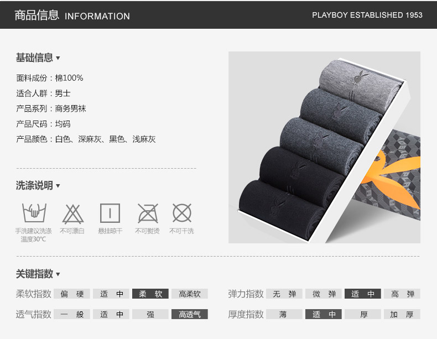Toggle the 关键指数 section arrow
Screen dimensions: 437x339
click(x=58, y=274)
